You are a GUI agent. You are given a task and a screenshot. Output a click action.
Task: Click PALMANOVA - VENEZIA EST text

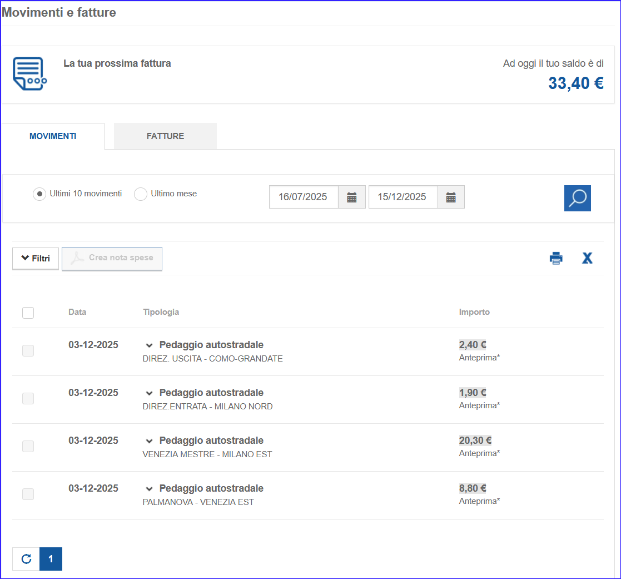coord(198,502)
